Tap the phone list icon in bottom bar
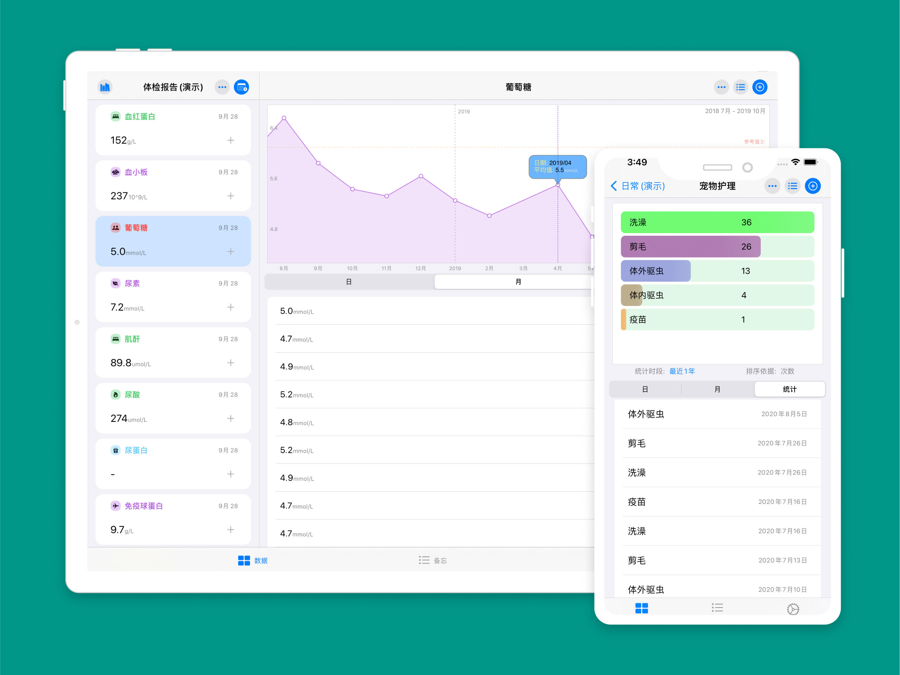This screenshot has height=675, width=900. point(717,608)
